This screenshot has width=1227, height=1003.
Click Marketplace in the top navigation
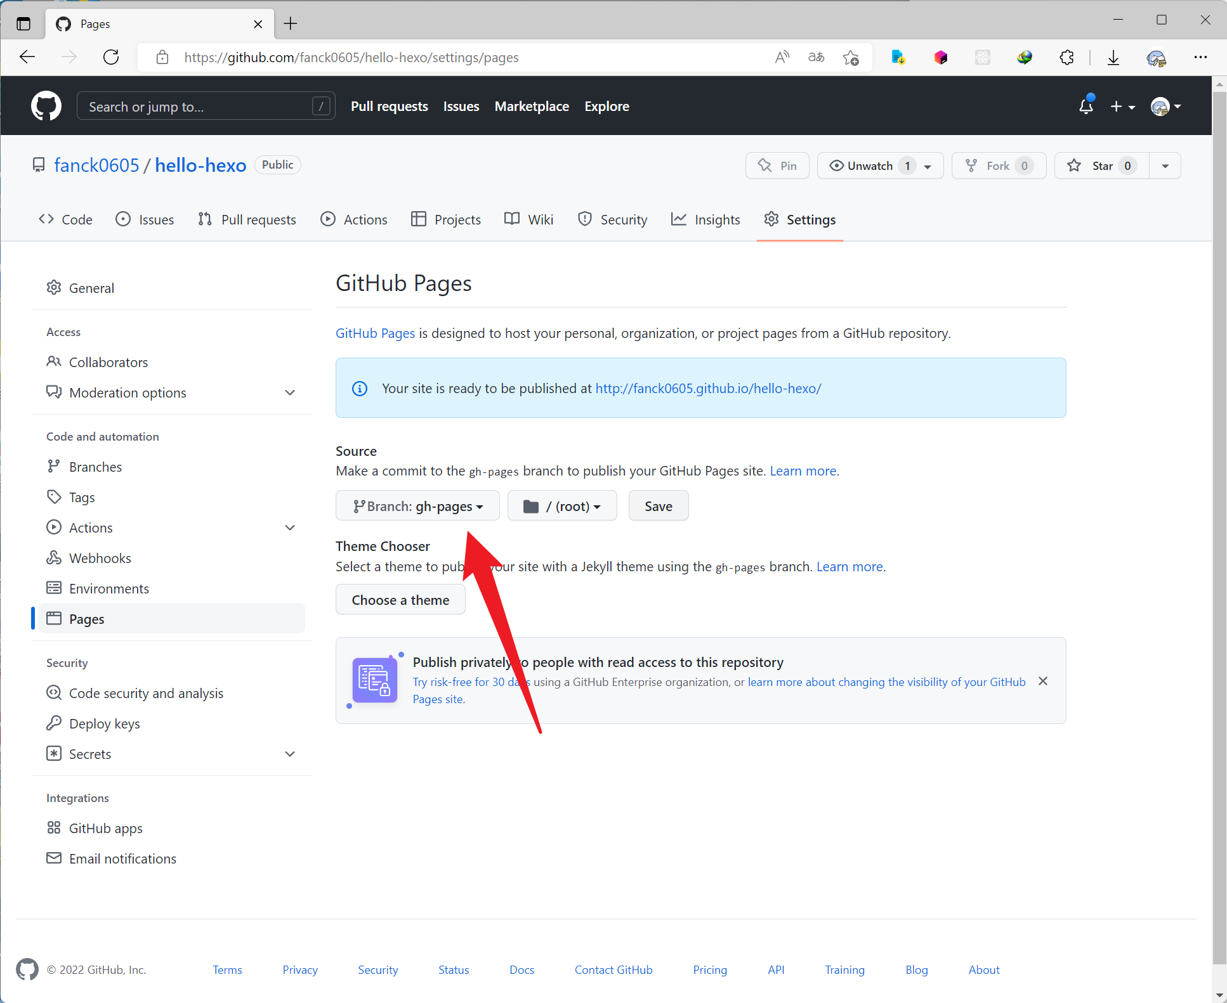pyautogui.click(x=532, y=107)
